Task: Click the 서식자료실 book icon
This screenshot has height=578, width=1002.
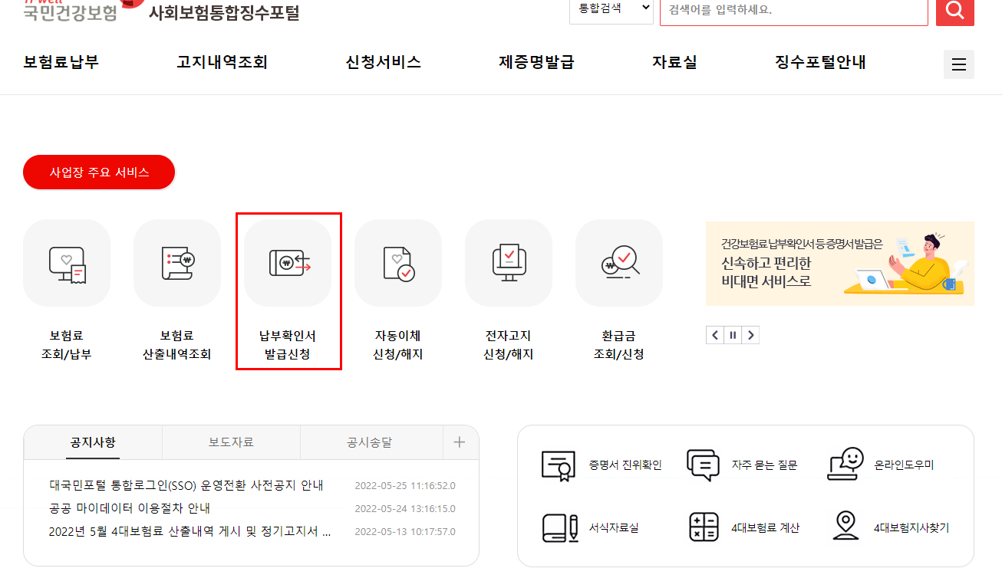Action: 559,527
